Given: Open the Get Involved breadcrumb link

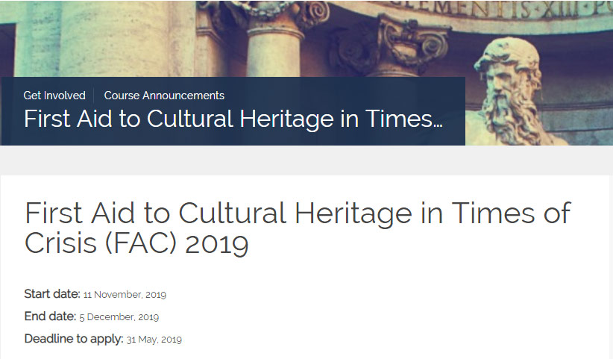Looking at the screenshot, I should click(x=54, y=96).
